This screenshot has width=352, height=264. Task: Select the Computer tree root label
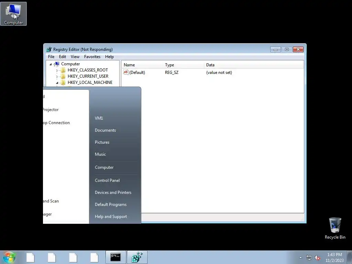pyautogui.click(x=70, y=64)
